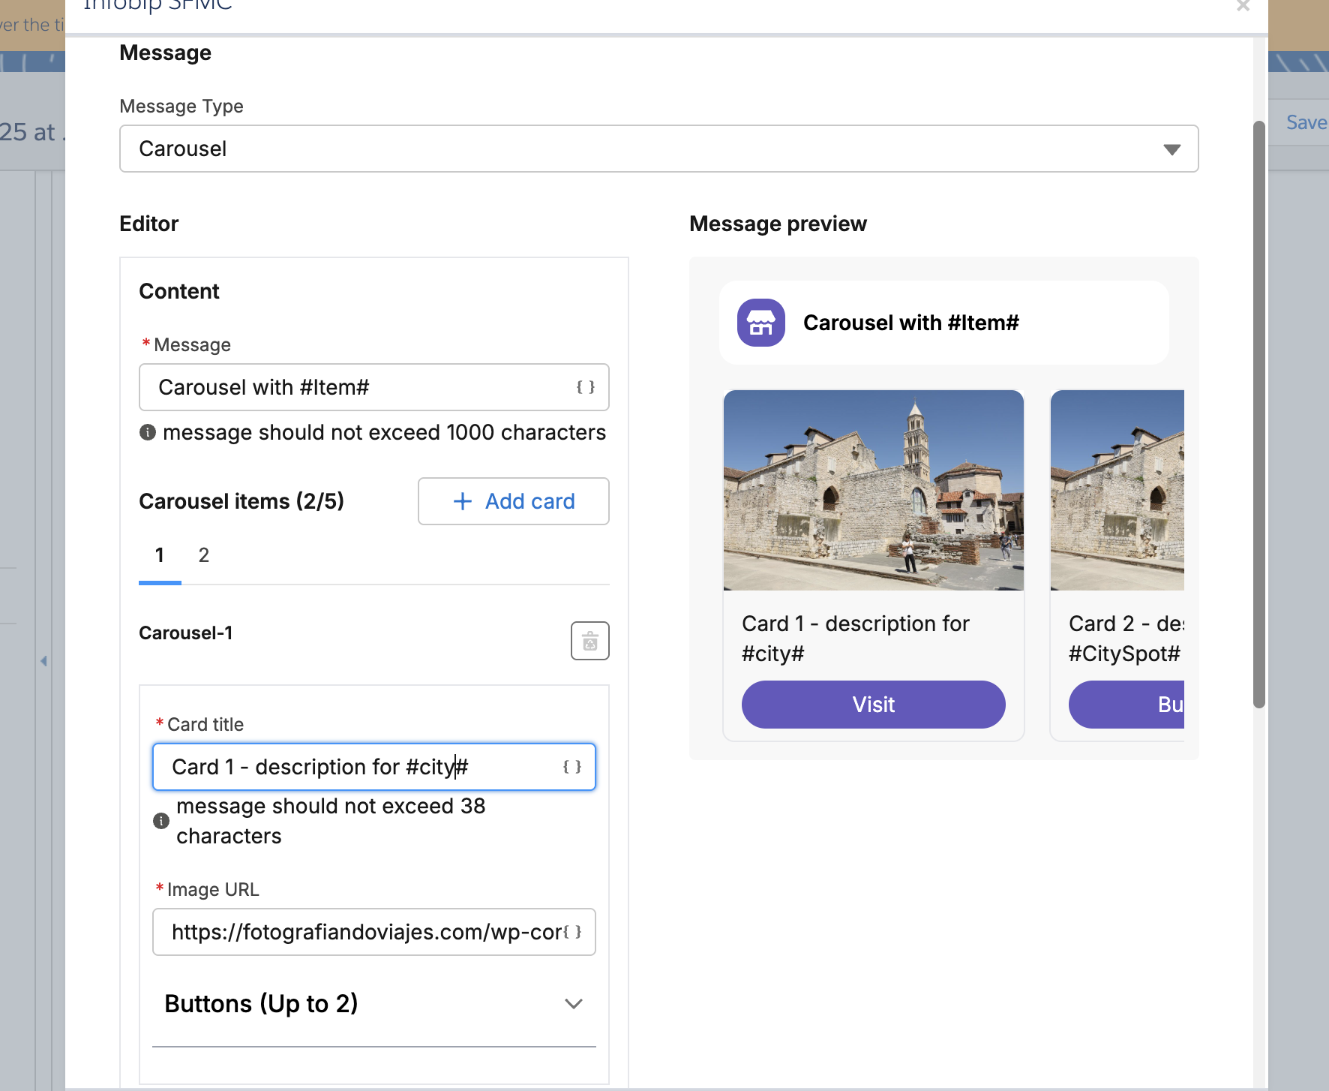Click the plus icon on Add card
The width and height of the screenshot is (1329, 1091).
(462, 501)
